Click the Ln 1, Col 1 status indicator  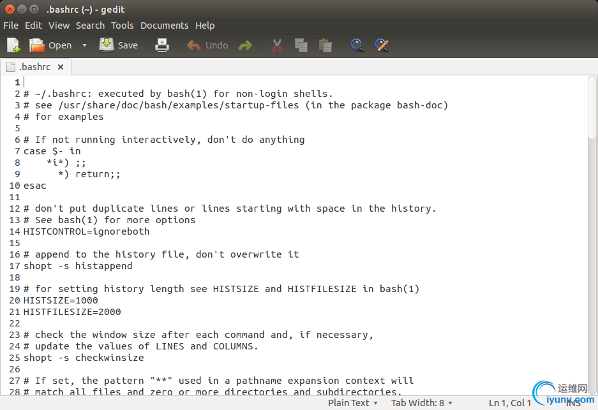(x=510, y=403)
